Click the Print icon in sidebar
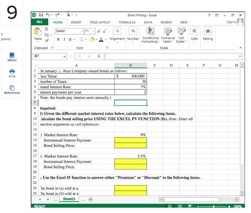Image resolution: width=251 pixels, height=213 pixels. tap(12, 71)
